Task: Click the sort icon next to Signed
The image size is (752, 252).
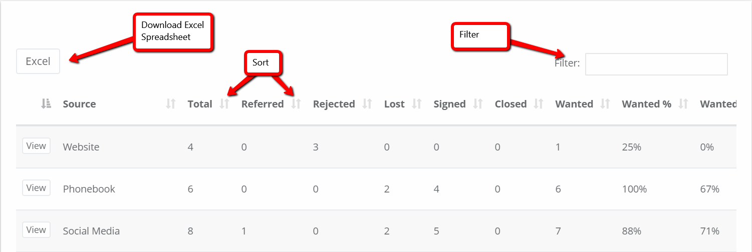Action: click(x=478, y=104)
